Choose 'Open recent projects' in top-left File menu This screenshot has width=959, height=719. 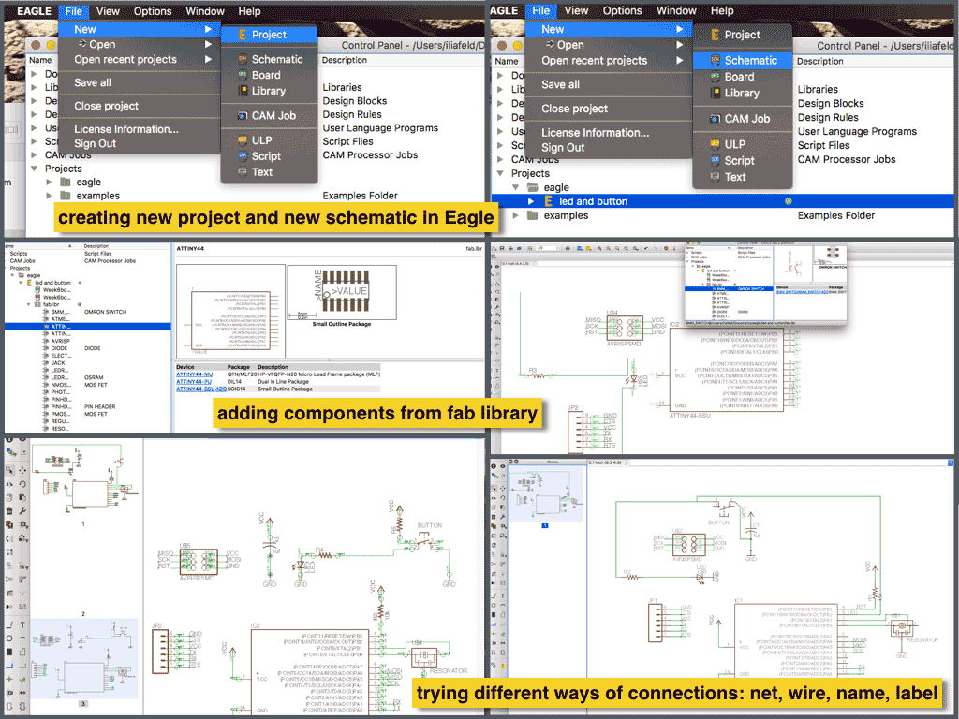click(x=125, y=59)
